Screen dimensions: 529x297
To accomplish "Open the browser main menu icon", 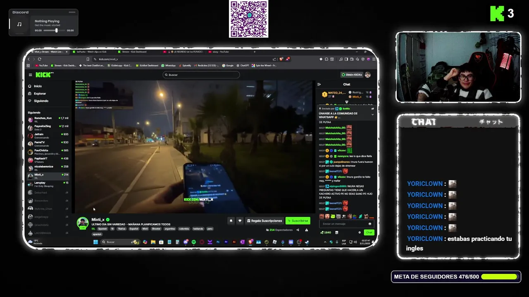I will pyautogui.click(x=373, y=59).
